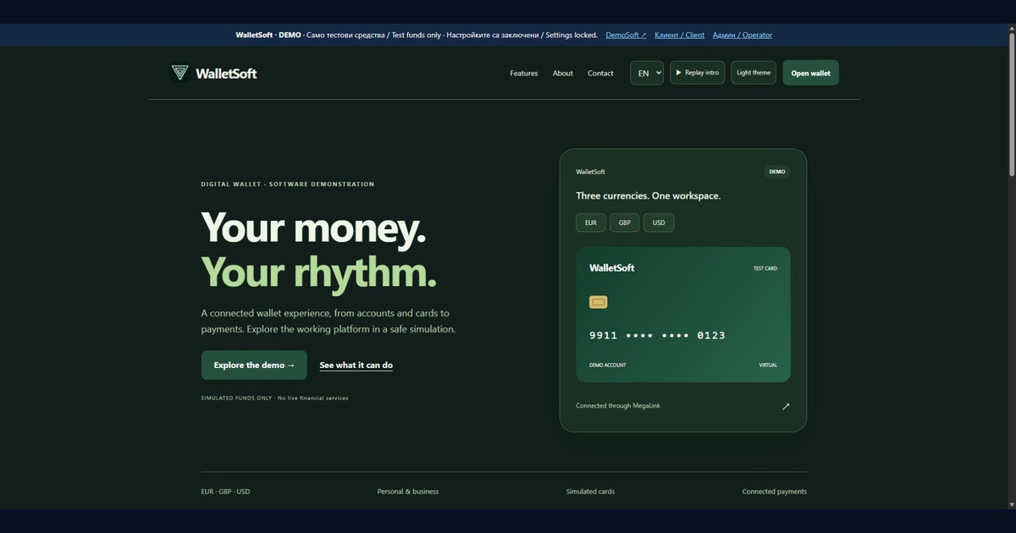Open the DemoSoft external link
Image resolution: width=1016 pixels, height=533 pixels.
tap(626, 35)
